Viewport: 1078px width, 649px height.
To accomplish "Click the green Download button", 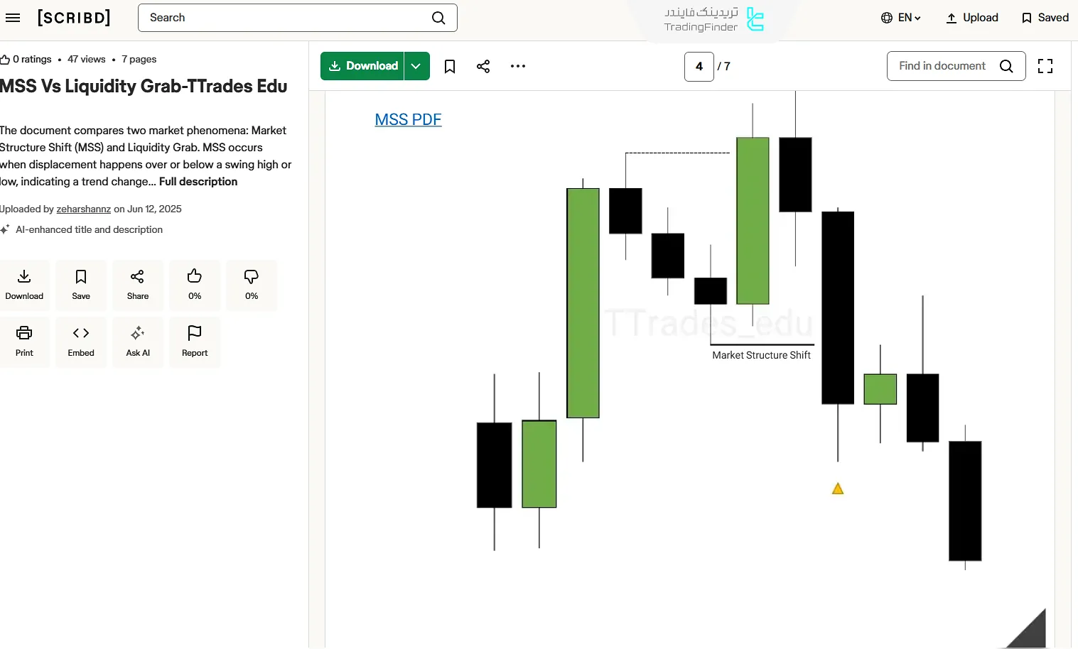I will (x=362, y=66).
